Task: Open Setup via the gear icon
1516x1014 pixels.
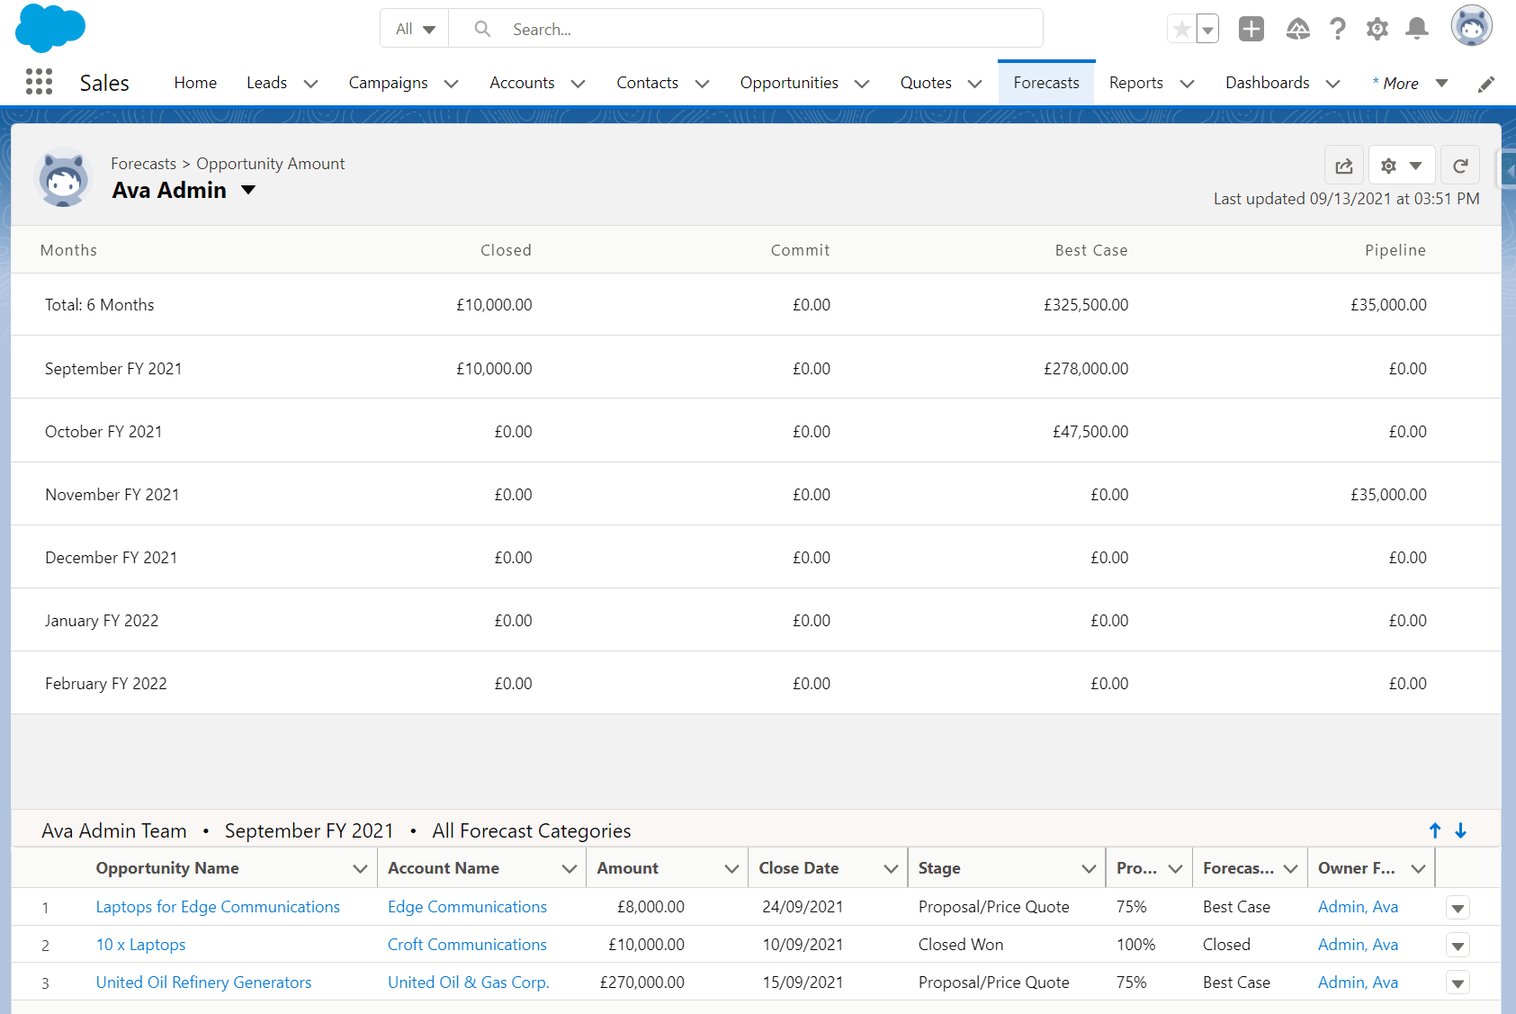Action: pyautogui.click(x=1377, y=28)
